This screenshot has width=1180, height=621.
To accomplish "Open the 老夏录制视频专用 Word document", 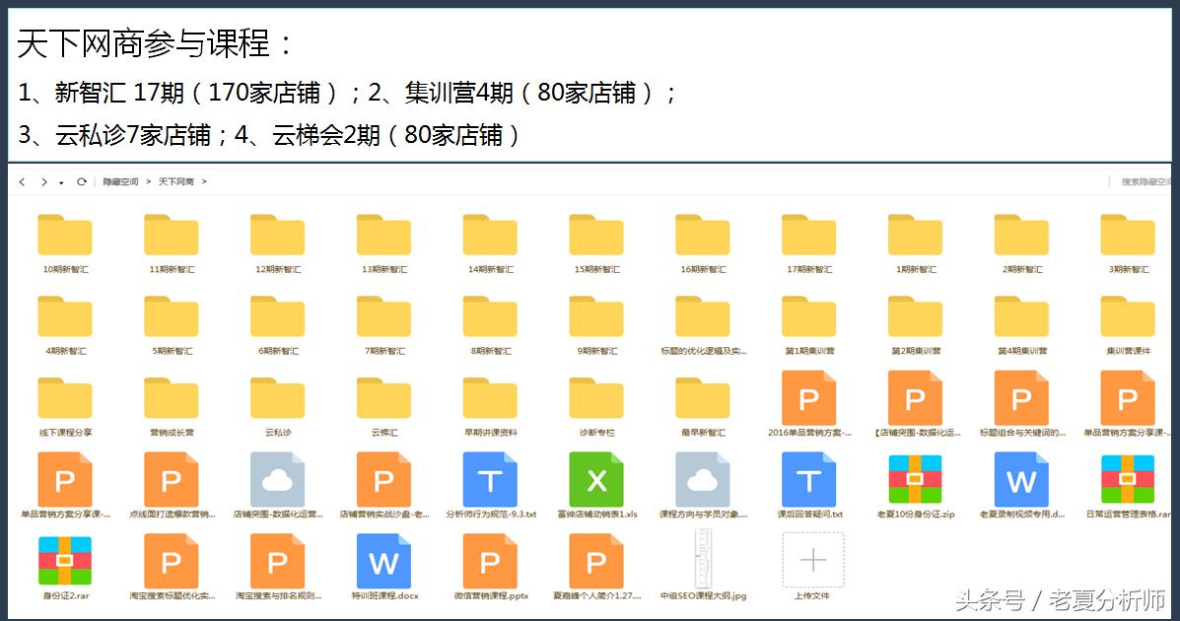I will click(x=1022, y=481).
